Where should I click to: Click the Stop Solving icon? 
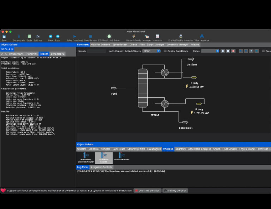(90, 36)
